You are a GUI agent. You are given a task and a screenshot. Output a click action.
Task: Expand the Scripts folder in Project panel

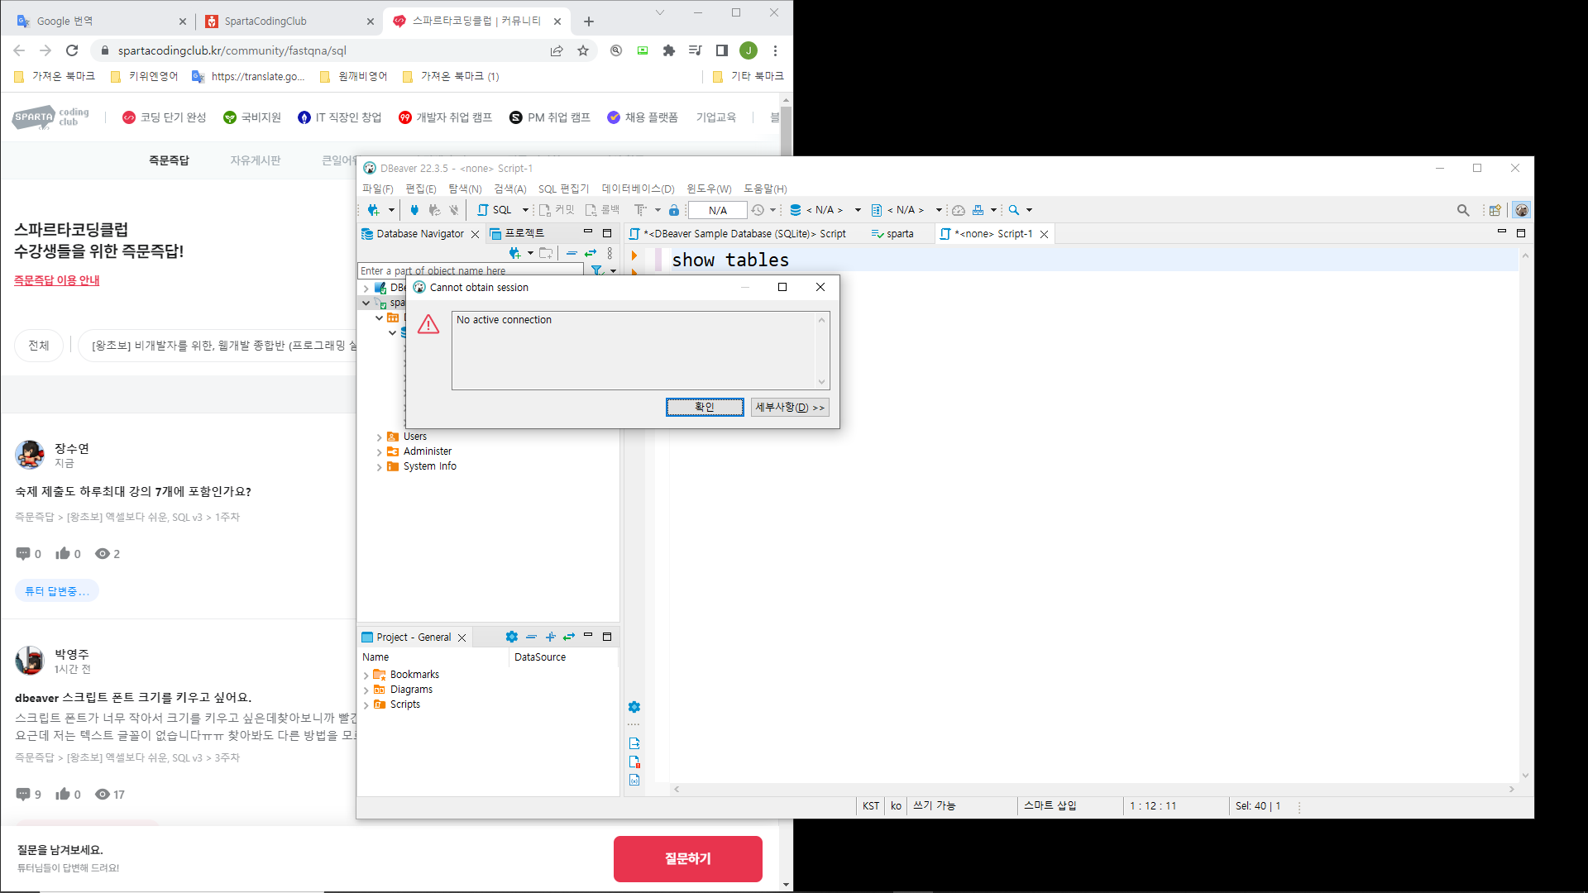pyautogui.click(x=366, y=705)
